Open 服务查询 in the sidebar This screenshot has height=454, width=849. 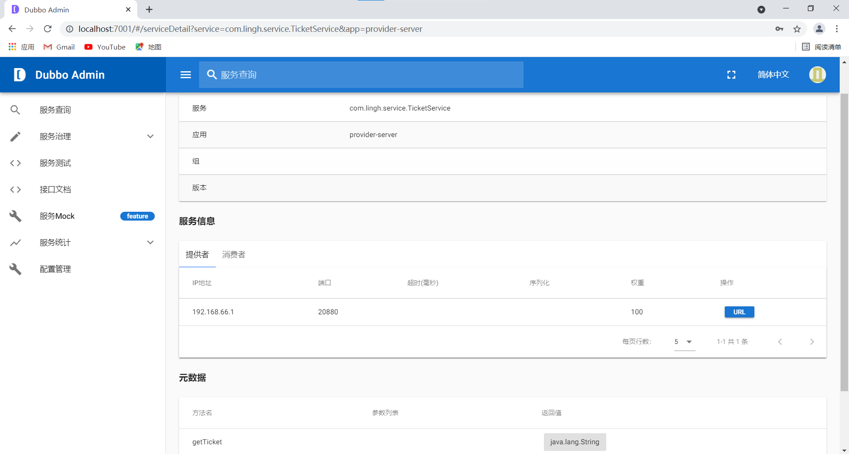point(55,110)
